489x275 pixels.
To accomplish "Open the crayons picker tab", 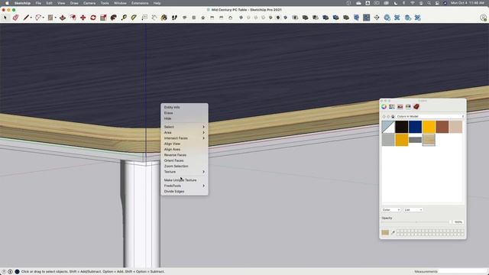I will click(x=408, y=107).
